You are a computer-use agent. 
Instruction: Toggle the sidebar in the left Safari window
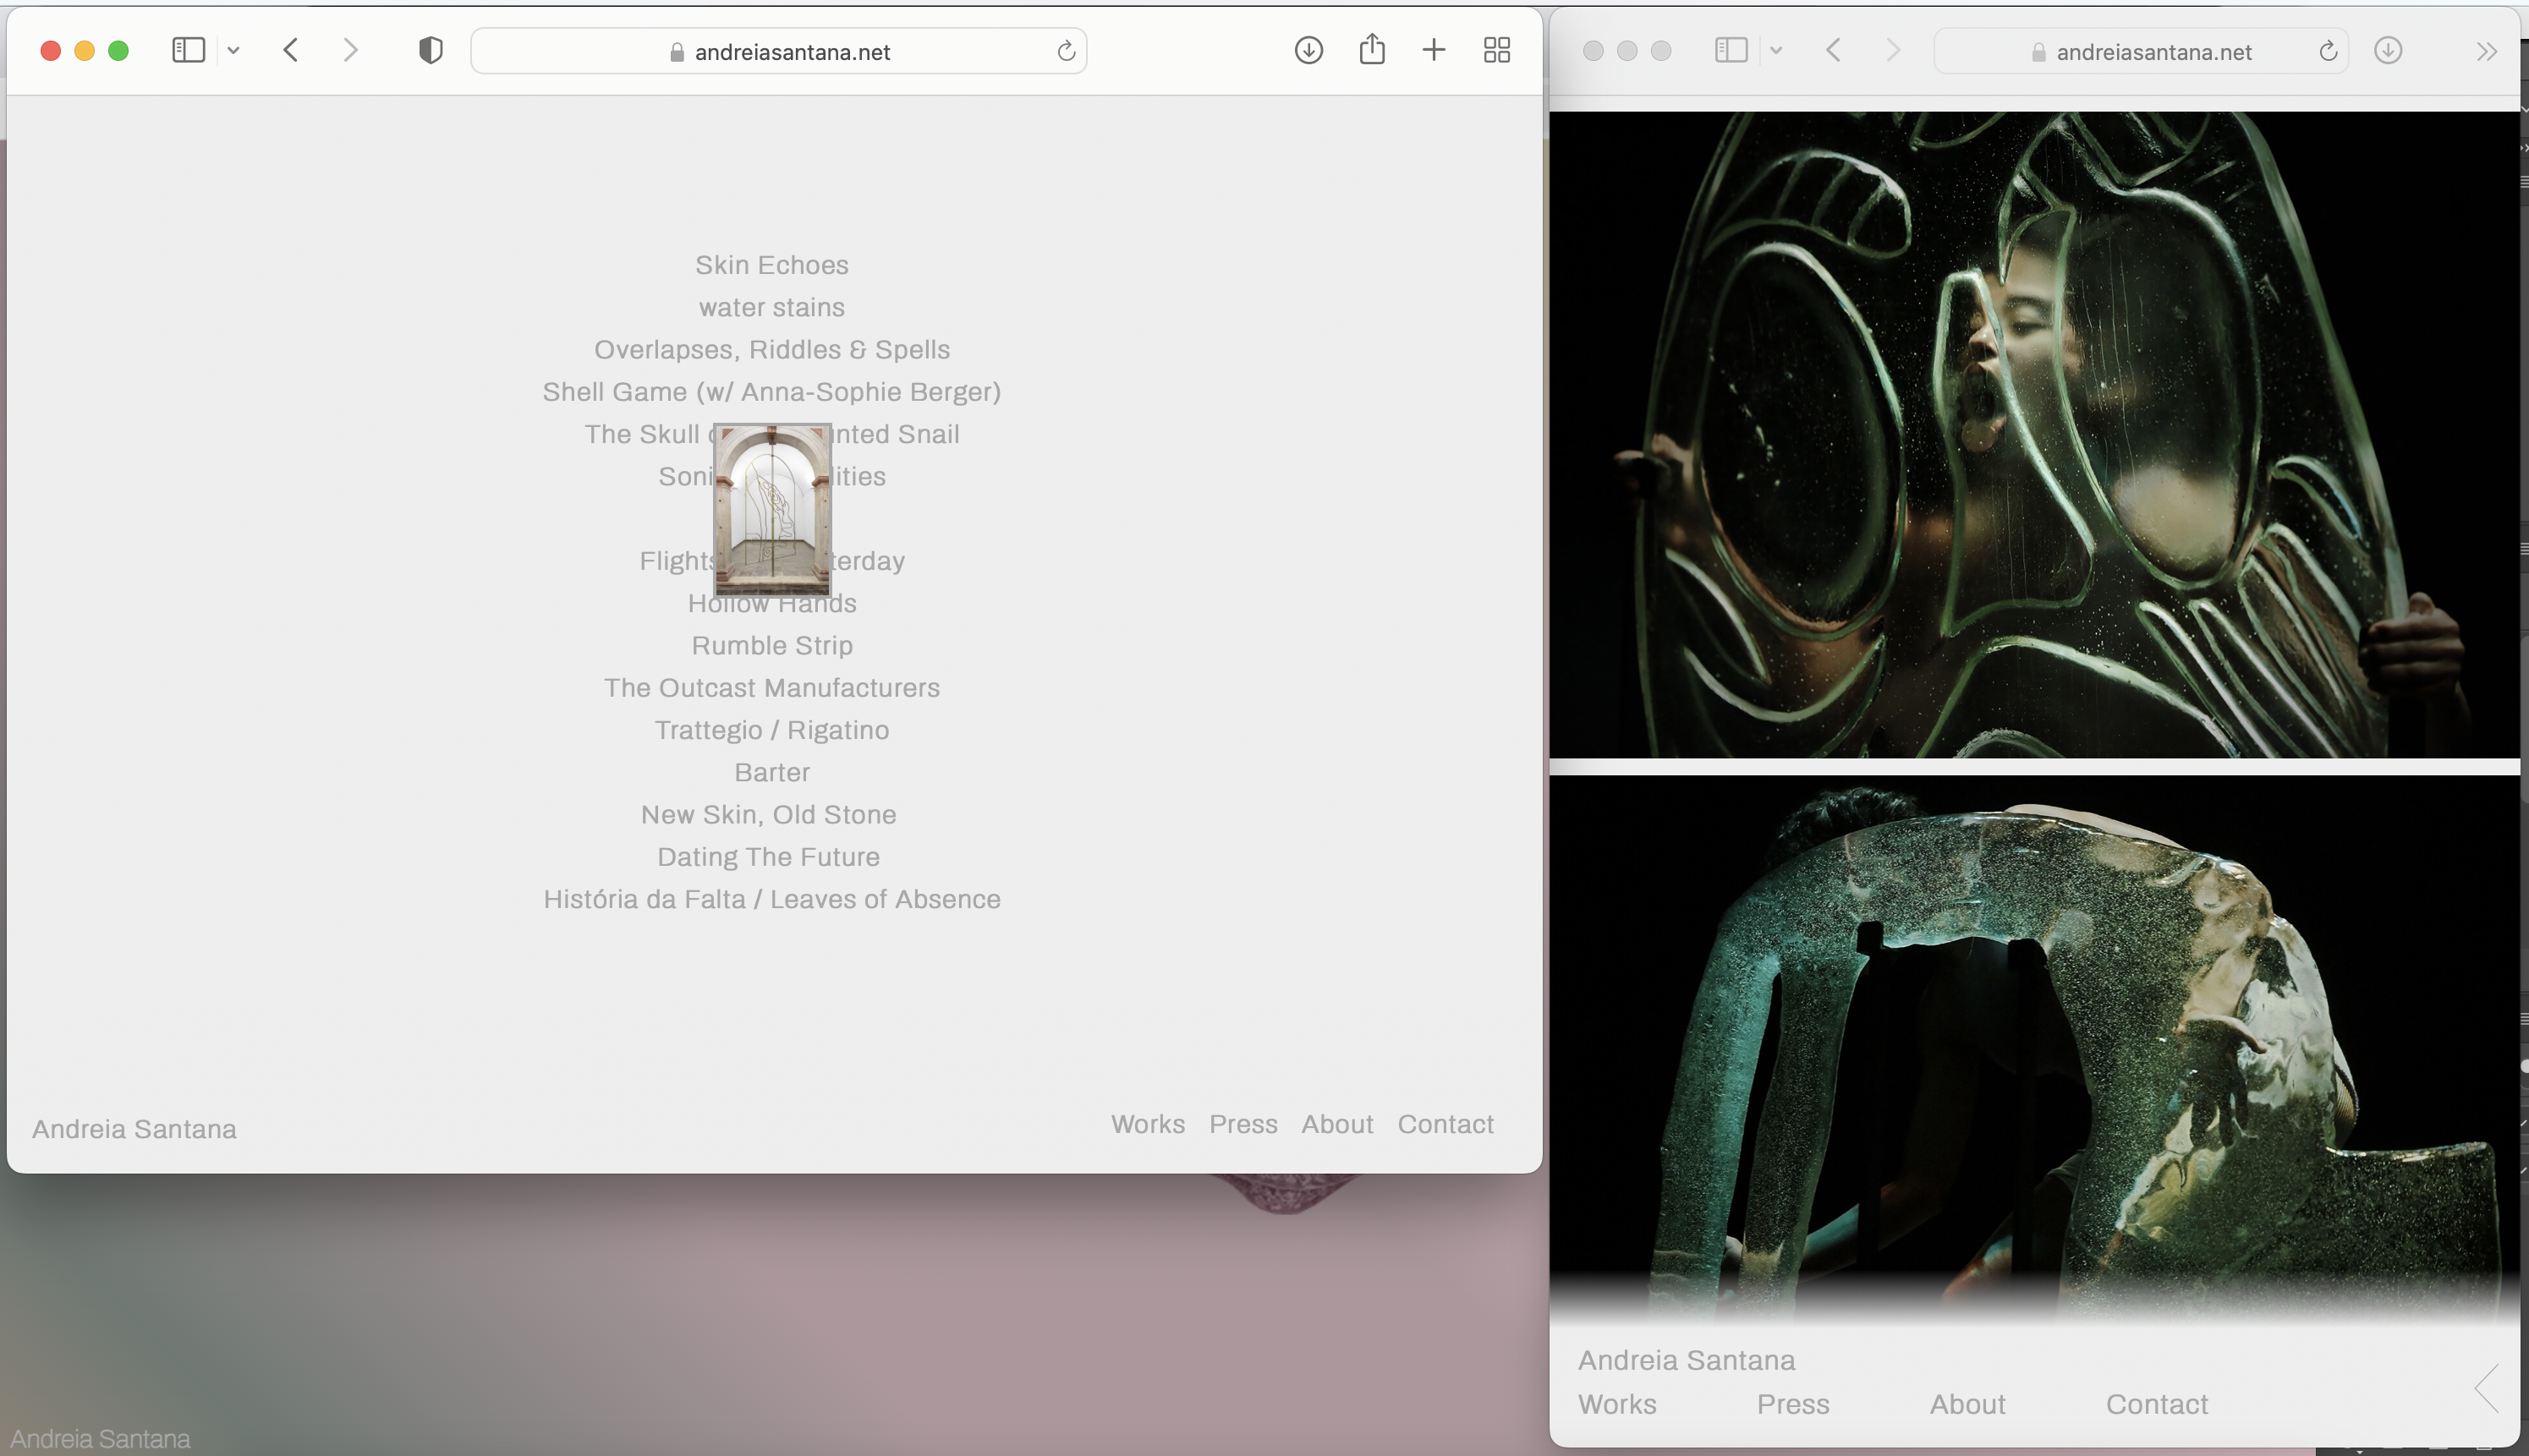click(x=188, y=50)
